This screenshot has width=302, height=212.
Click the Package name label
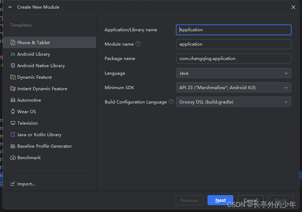120,59
